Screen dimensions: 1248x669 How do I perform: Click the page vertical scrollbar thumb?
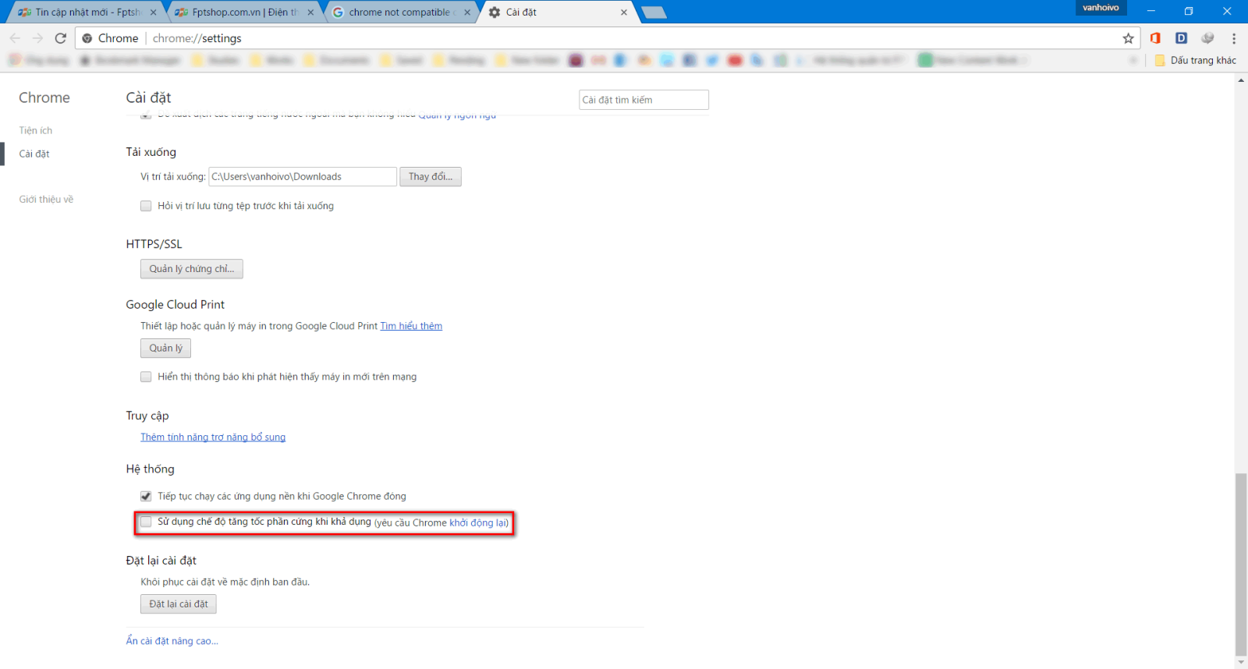point(1241,565)
